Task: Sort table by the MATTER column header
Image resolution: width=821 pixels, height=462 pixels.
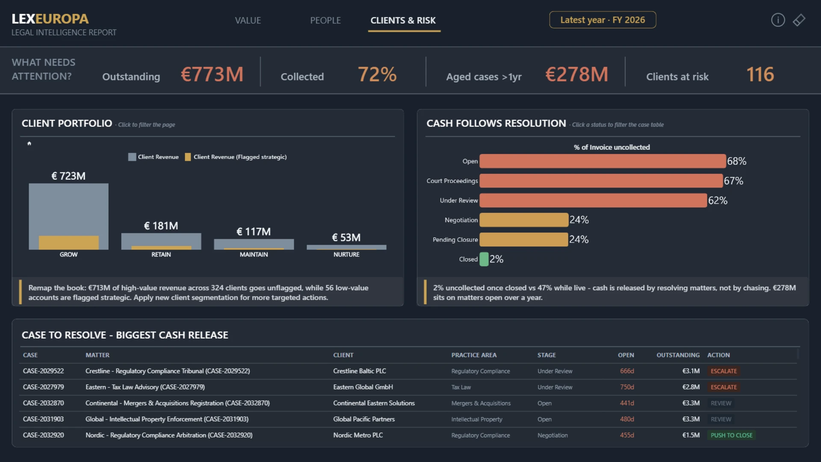Action: pos(97,355)
